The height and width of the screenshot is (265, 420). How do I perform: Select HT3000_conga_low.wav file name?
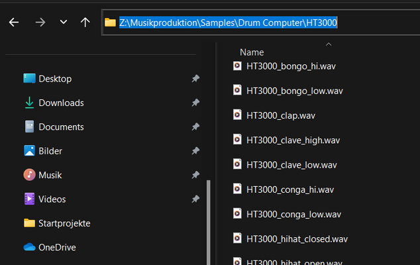click(x=294, y=215)
